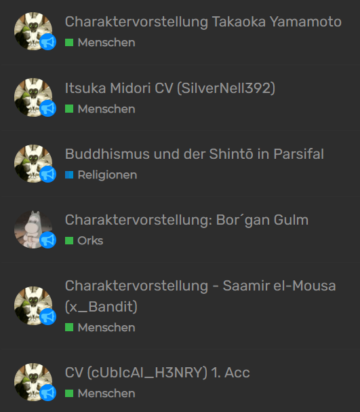This screenshot has height=412, width=360.
Task: Click green color square beside Orks
Action: pyautogui.click(x=69, y=240)
